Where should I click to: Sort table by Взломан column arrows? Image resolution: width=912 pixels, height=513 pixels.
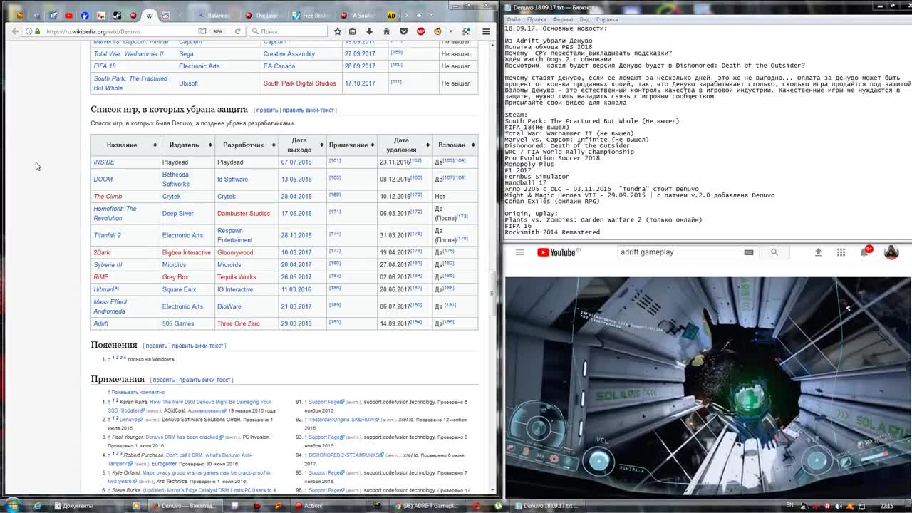tap(472, 145)
